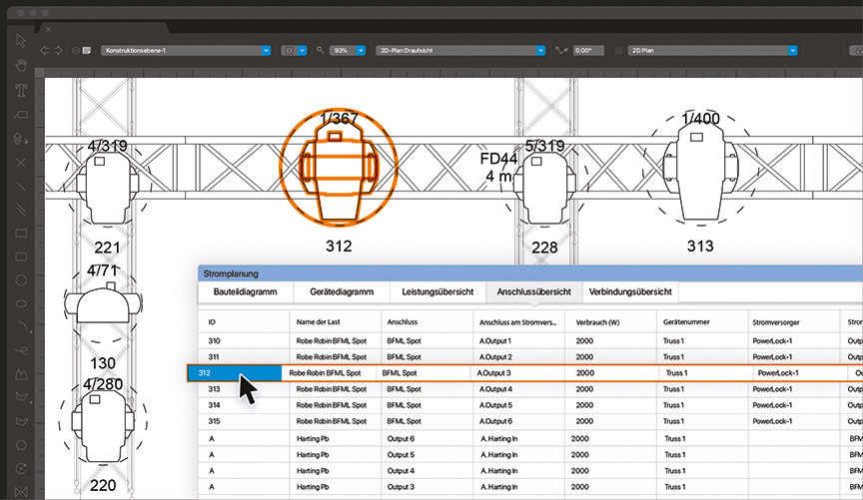Select the polygon tool above the hexagon
The width and height of the screenshot is (863, 500).
[x=21, y=421]
